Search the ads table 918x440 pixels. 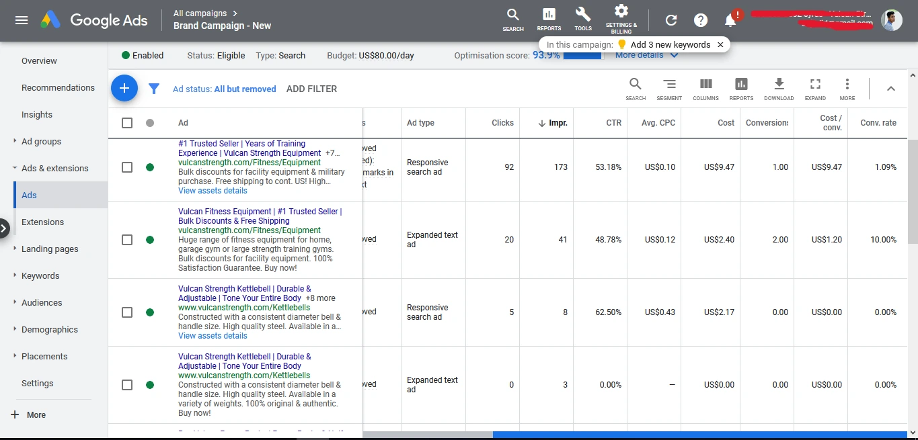pos(636,89)
